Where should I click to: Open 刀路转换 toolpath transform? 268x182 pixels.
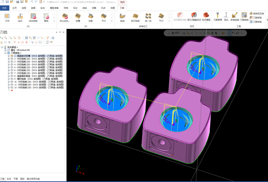(x=244, y=17)
